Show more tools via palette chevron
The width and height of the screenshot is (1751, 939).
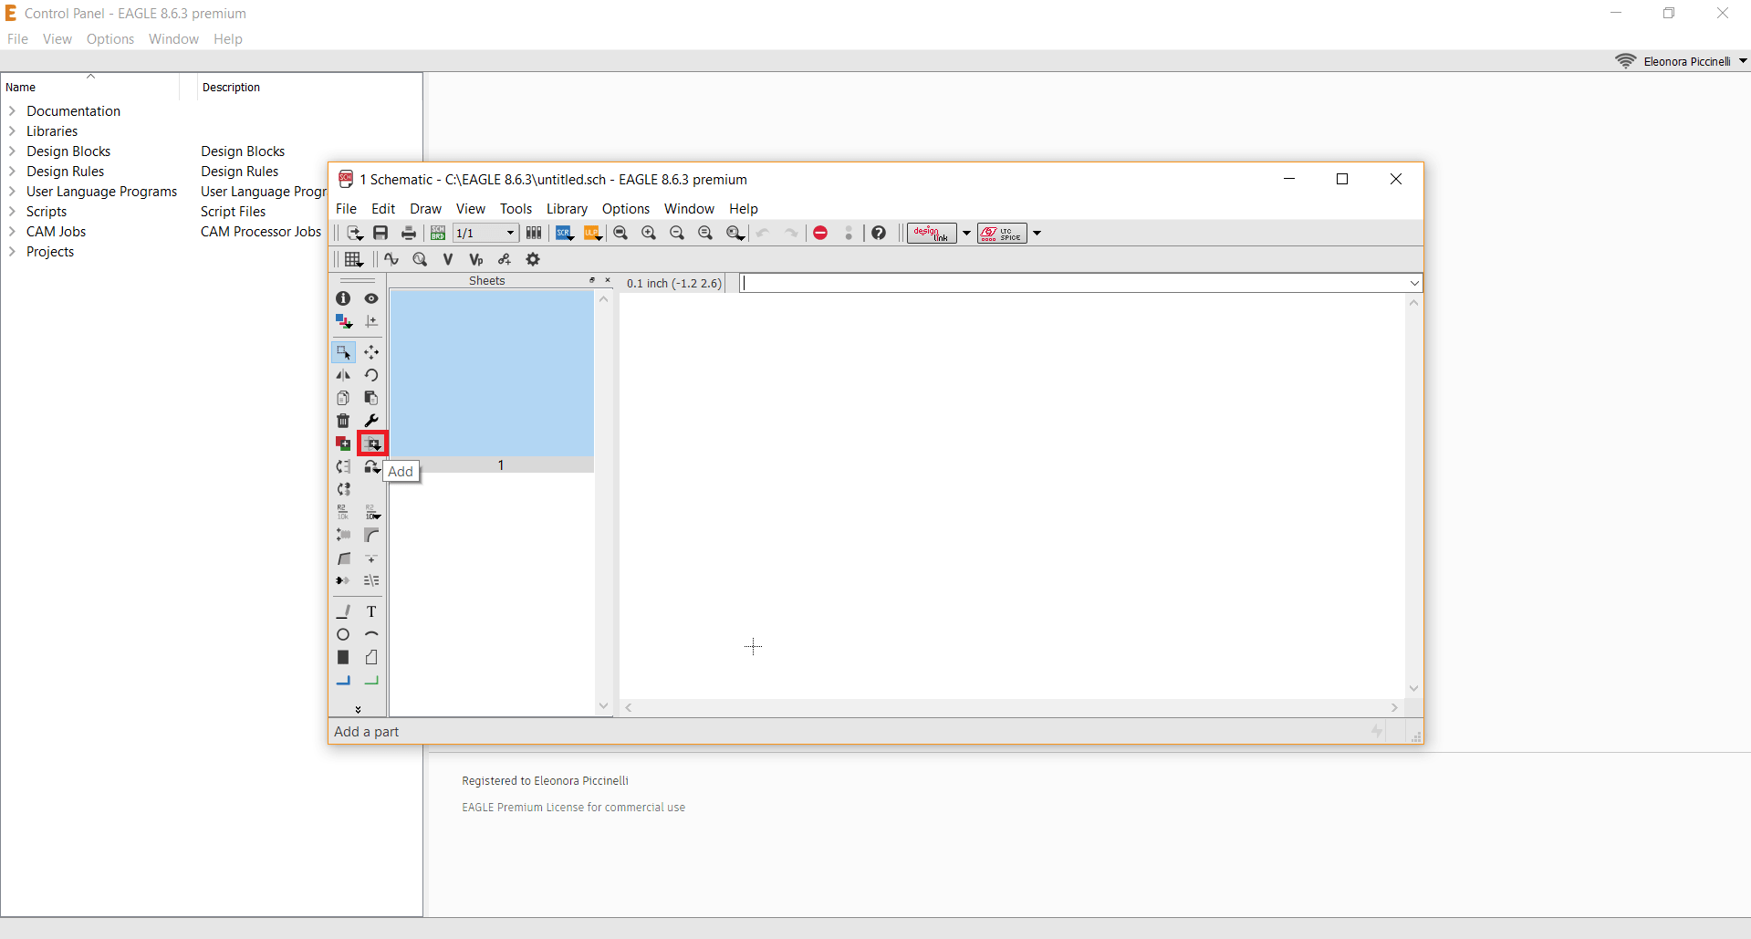pyautogui.click(x=358, y=709)
